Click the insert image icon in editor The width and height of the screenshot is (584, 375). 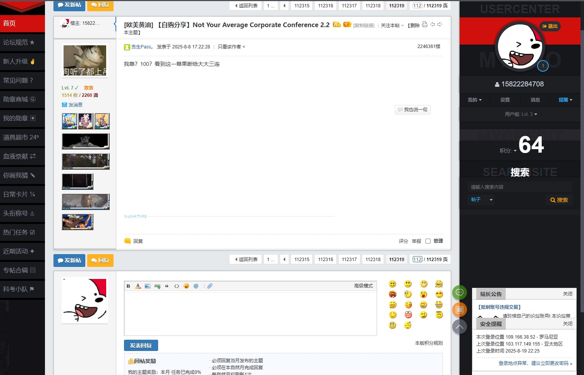148,286
